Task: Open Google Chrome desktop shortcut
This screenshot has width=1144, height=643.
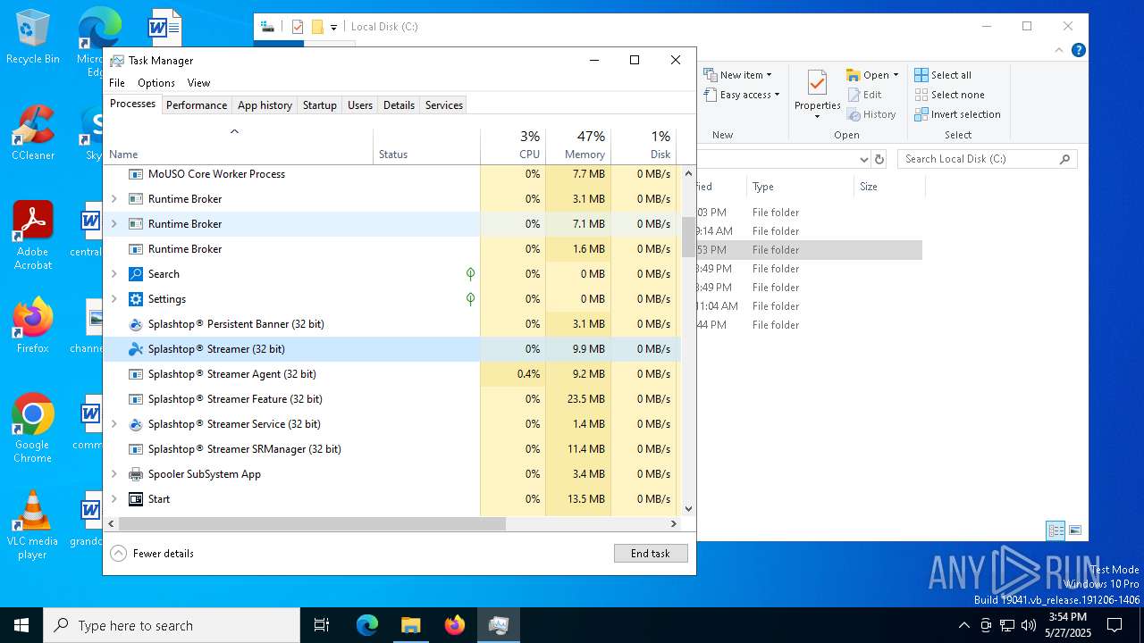Action: click(33, 429)
